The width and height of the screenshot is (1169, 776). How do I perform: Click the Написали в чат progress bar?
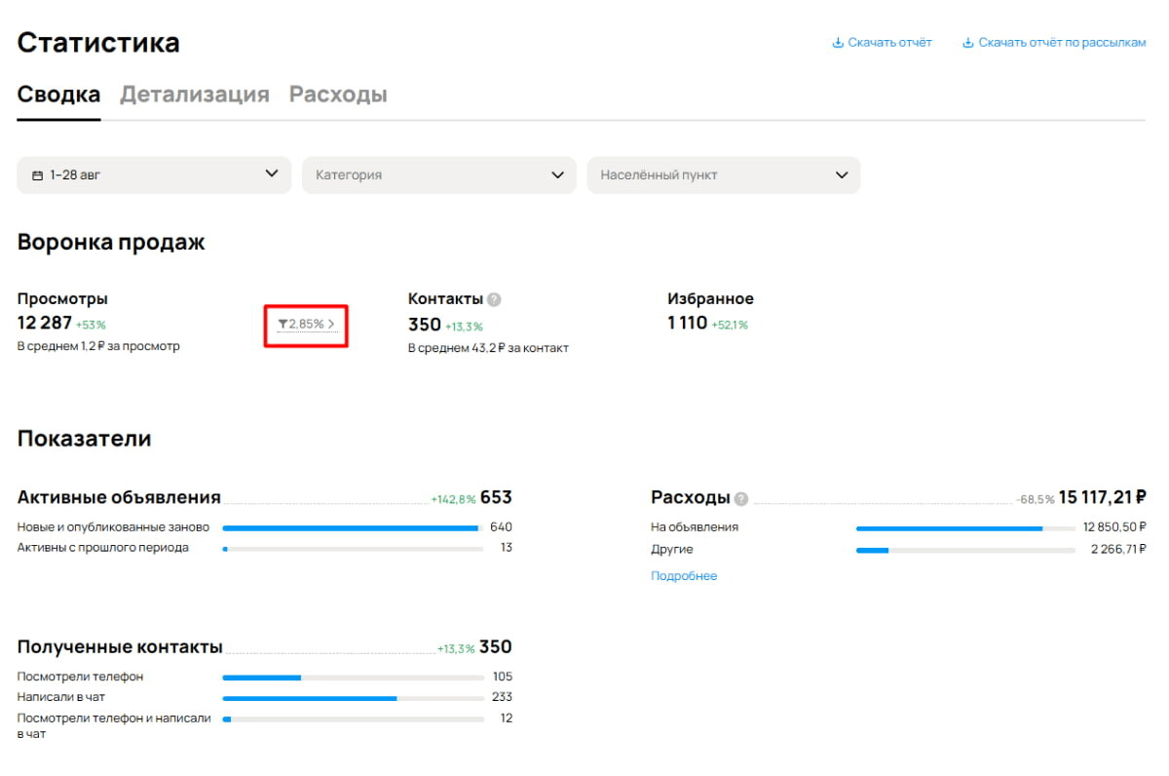(353, 698)
